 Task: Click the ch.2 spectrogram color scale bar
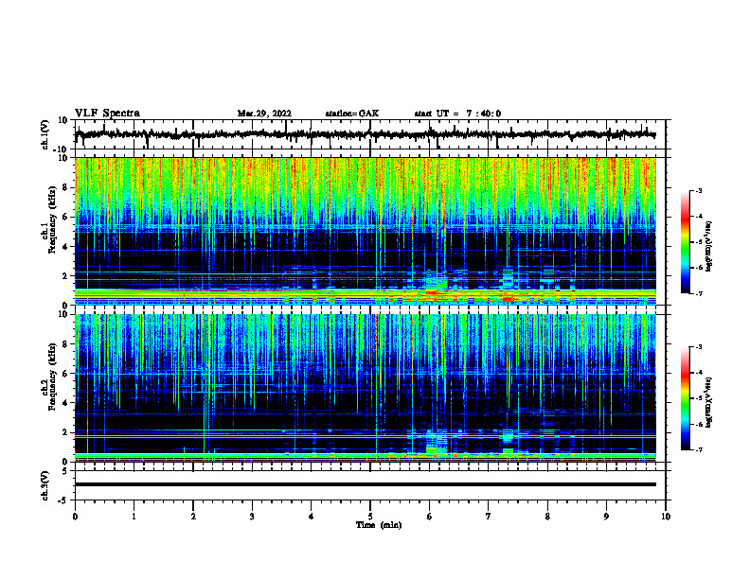(x=685, y=398)
